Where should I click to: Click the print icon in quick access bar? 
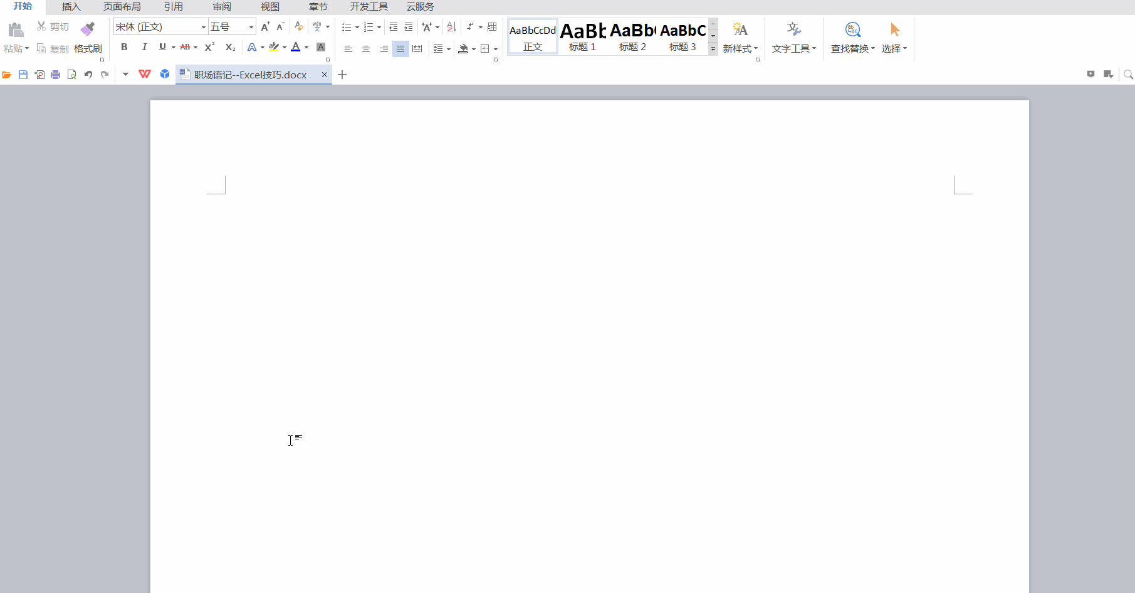click(x=56, y=75)
